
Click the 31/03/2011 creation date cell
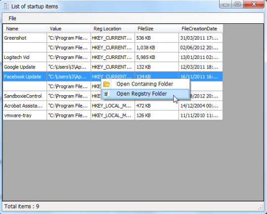click(x=201, y=38)
